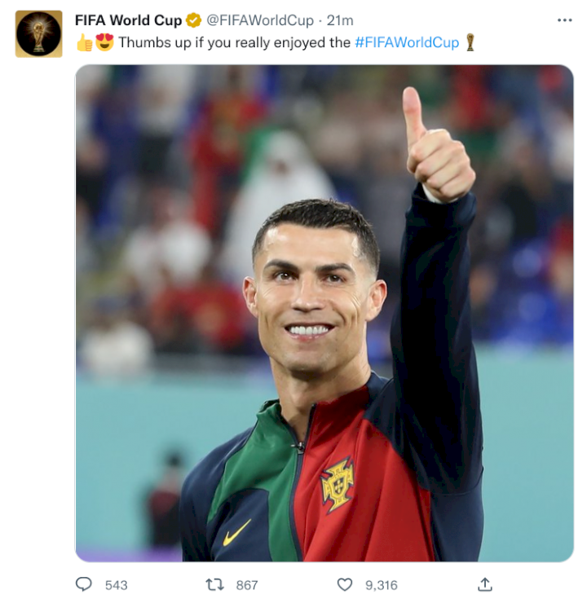Retweet using the retweet arrows icon
The height and width of the screenshot is (603, 587).
(x=214, y=584)
